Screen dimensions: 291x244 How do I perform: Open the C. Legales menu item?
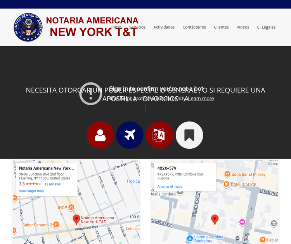(266, 27)
